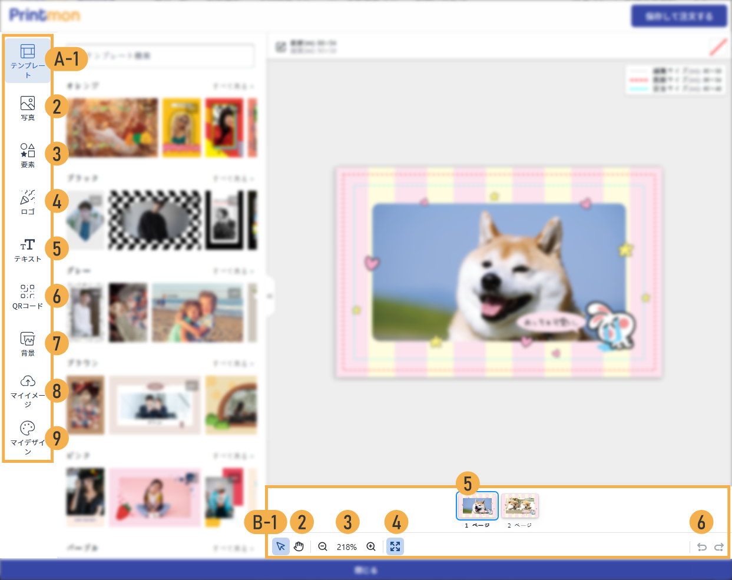Open the ロゴ logo panel
Screen dimensions: 732x580
pyautogui.click(x=28, y=203)
